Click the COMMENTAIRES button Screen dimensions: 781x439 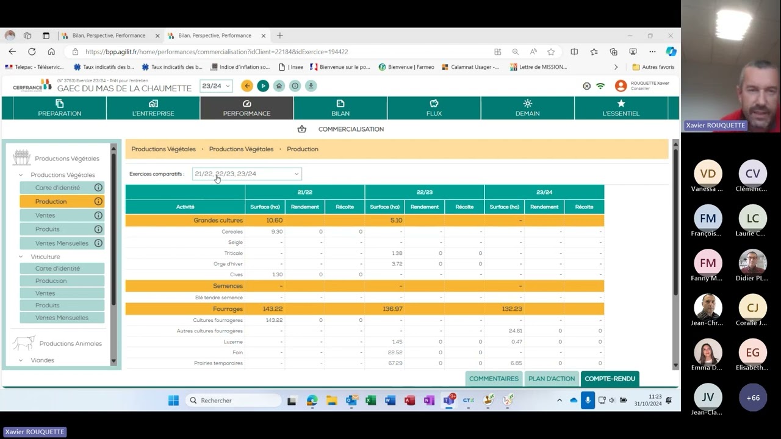pyautogui.click(x=494, y=379)
